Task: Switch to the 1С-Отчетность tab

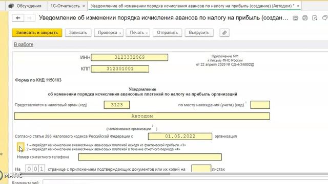Action: click(x=65, y=6)
